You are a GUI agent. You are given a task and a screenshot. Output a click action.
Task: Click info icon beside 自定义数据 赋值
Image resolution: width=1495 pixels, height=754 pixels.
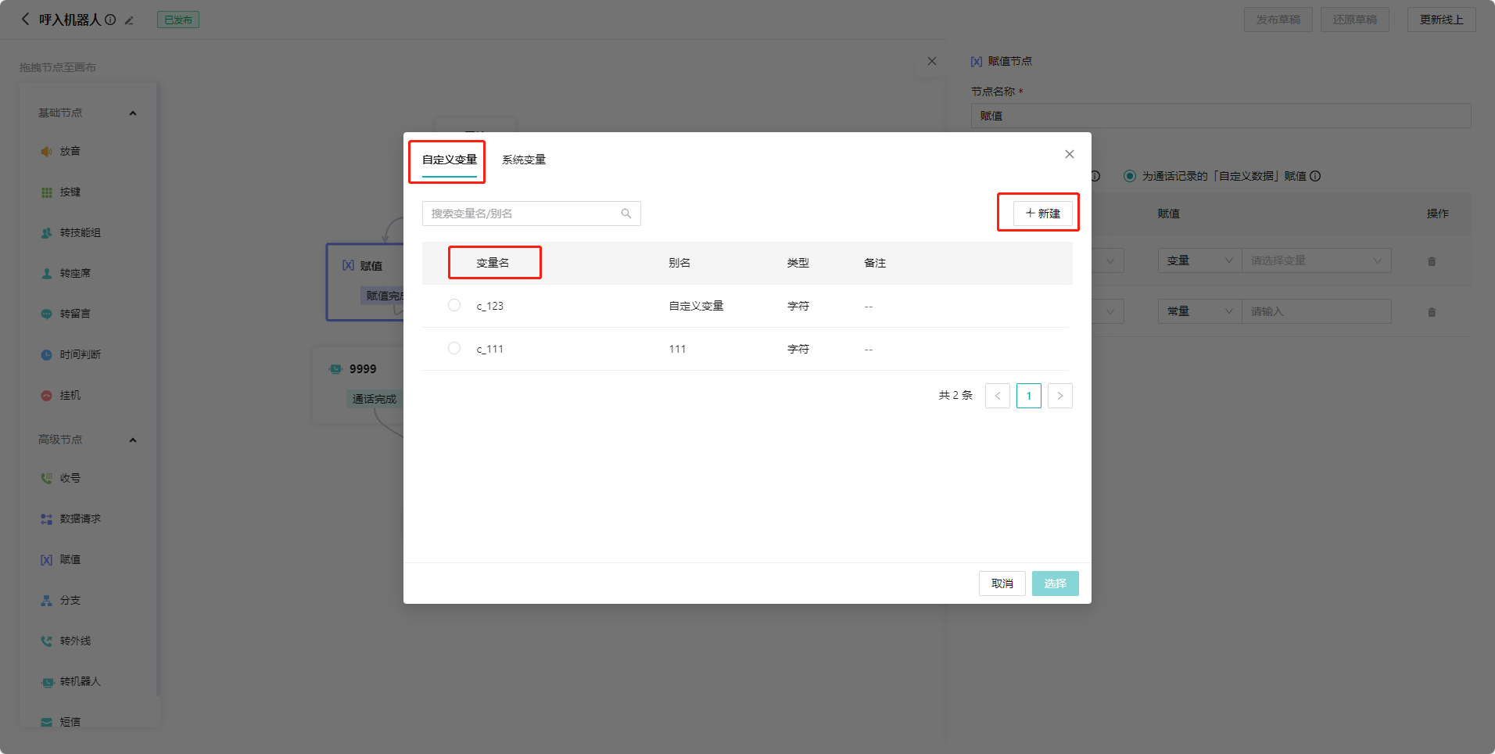[1315, 176]
